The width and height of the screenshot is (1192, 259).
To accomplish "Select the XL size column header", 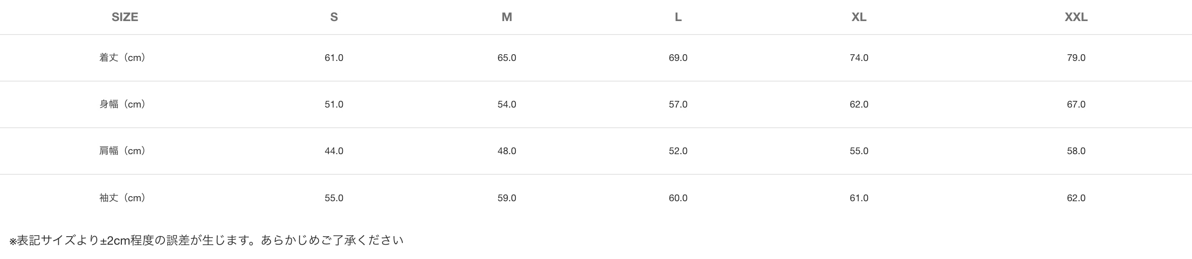I will click(x=859, y=17).
